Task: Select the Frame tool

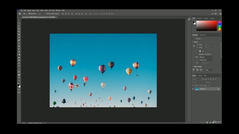Action: (19, 35)
